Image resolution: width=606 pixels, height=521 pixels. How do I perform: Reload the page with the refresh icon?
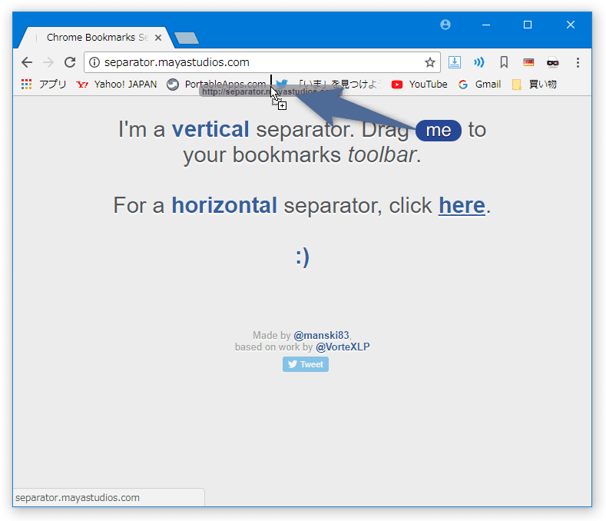[70, 62]
